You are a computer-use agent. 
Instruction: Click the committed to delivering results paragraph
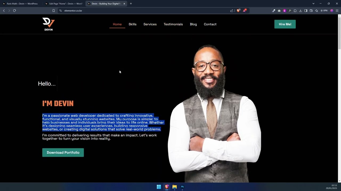click(x=100, y=137)
